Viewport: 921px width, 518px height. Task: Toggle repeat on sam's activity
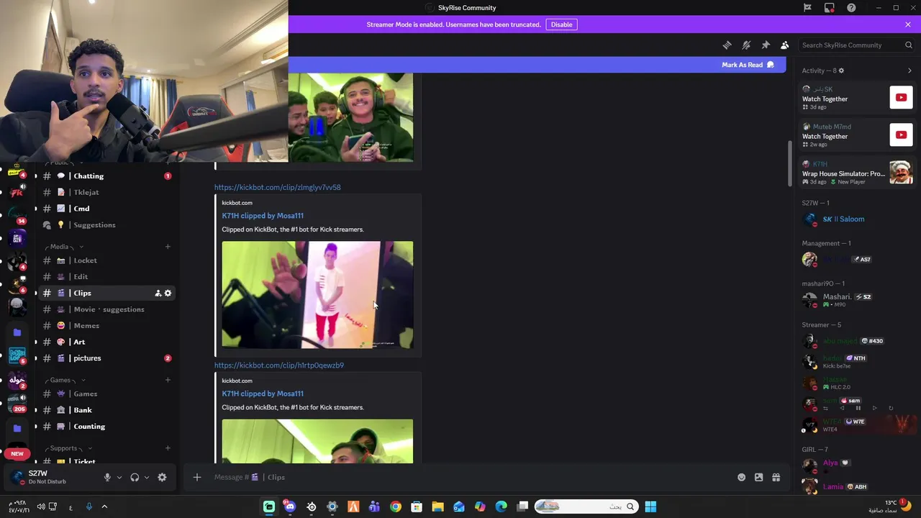point(891,409)
